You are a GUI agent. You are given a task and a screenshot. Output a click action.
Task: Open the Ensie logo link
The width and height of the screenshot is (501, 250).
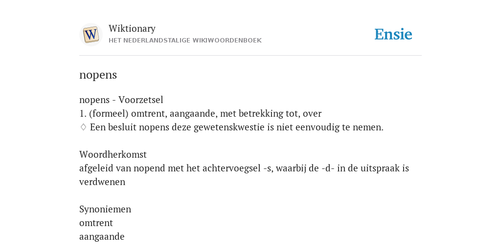pos(393,35)
